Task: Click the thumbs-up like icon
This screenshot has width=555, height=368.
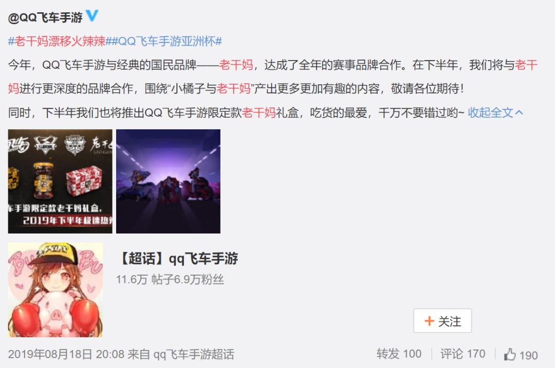Action: pos(510,354)
